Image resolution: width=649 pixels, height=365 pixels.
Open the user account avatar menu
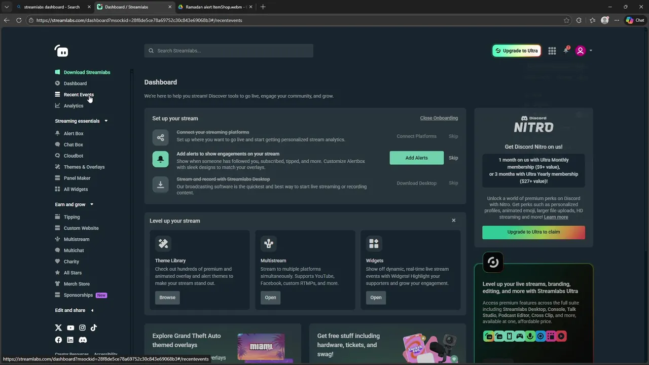(x=581, y=51)
